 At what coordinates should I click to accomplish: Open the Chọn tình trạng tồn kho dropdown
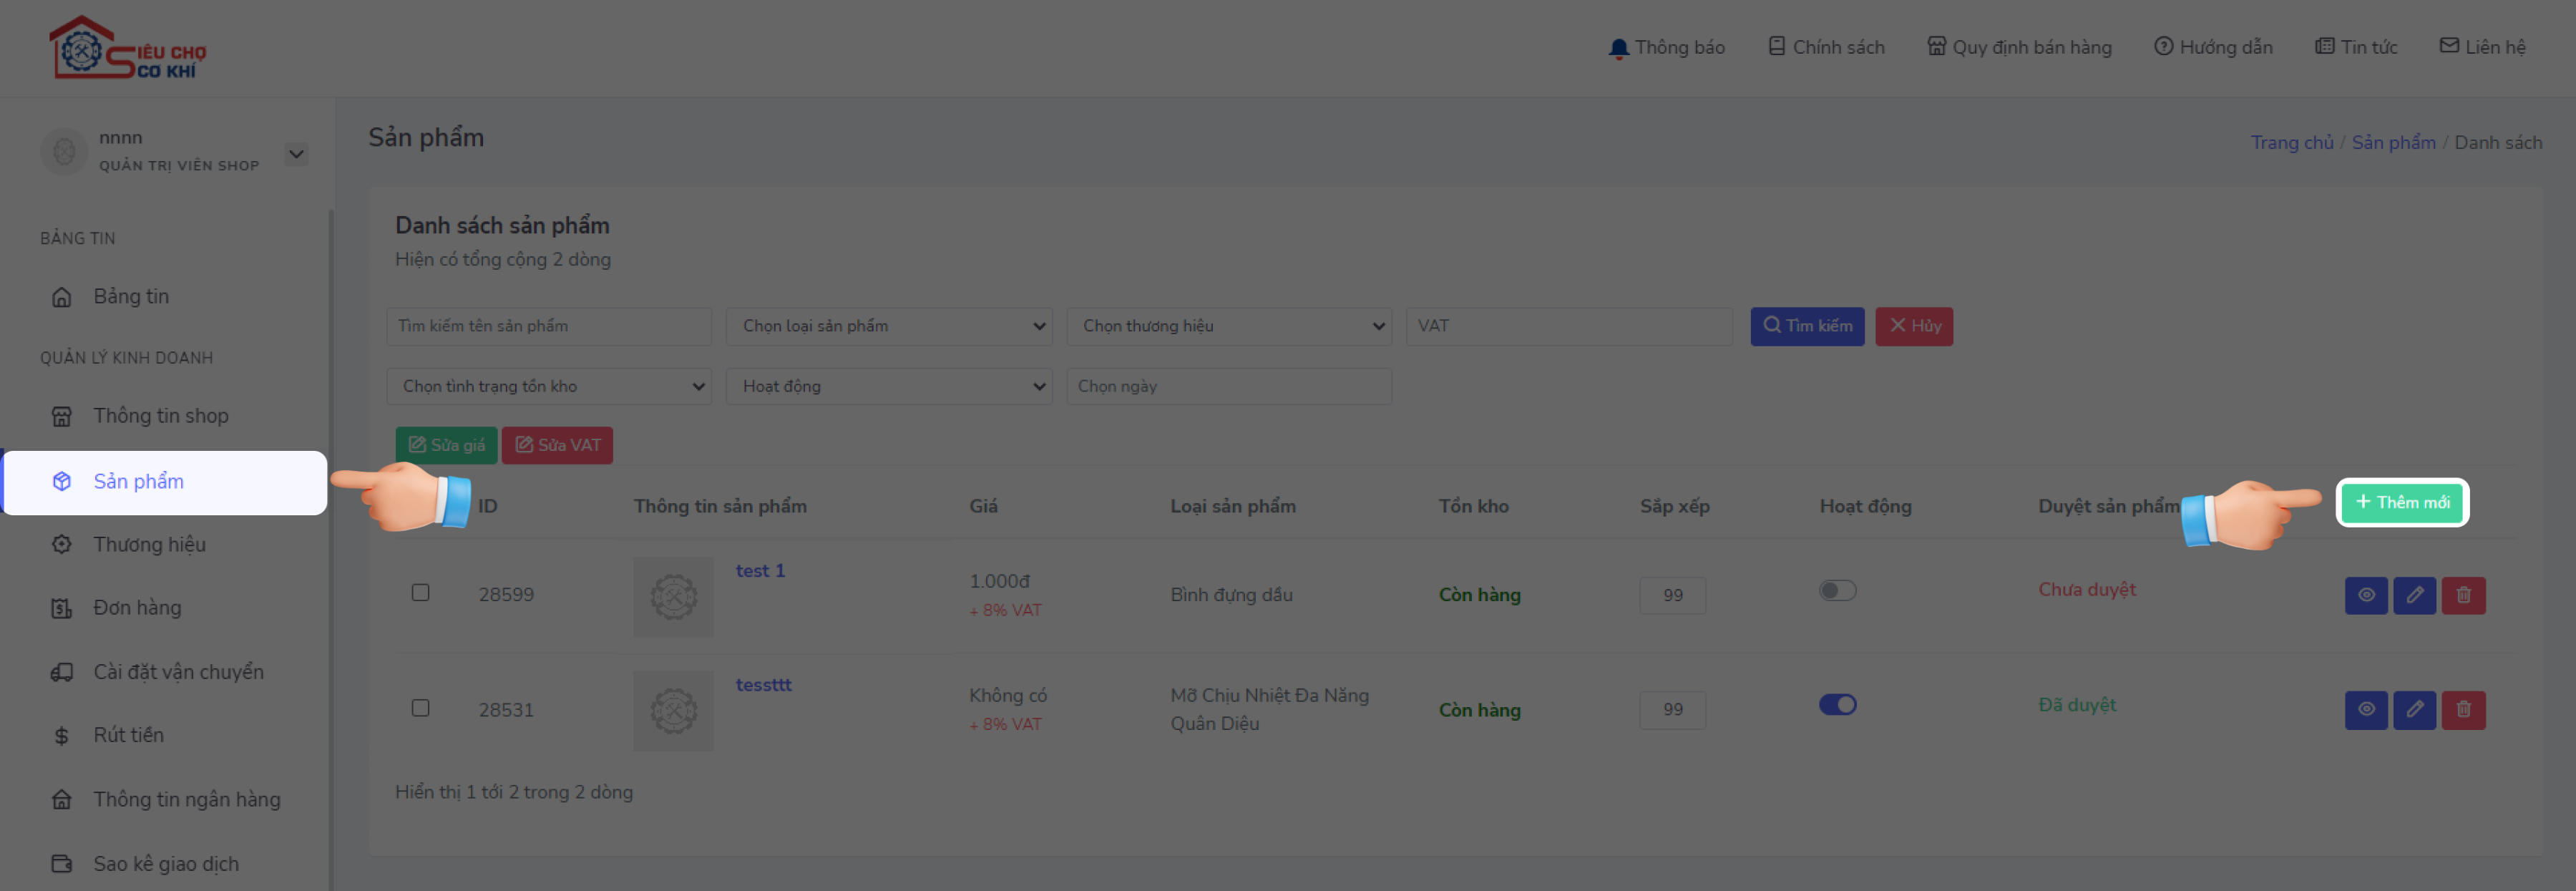[549, 386]
